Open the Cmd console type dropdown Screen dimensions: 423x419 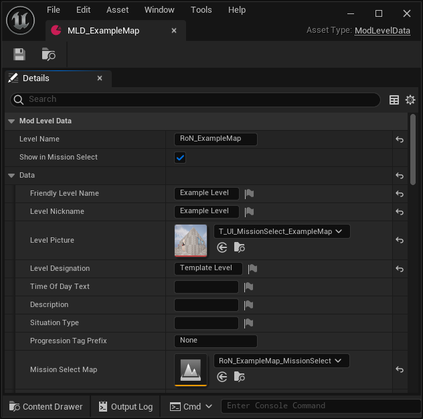(191, 406)
